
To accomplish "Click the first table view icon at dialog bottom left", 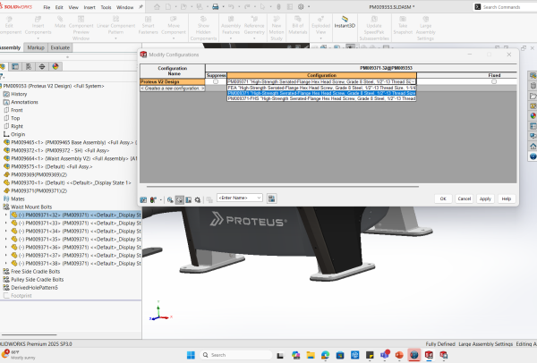I will tap(143, 199).
